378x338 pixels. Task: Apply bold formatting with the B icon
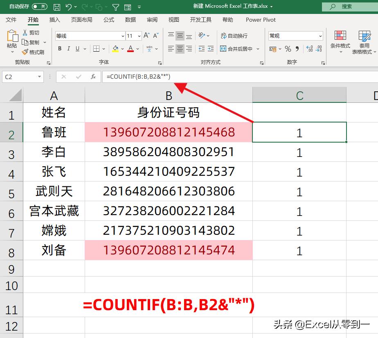coord(60,48)
